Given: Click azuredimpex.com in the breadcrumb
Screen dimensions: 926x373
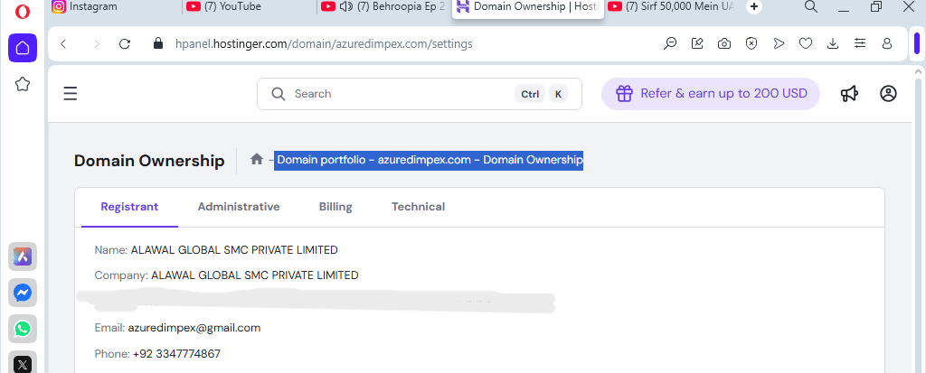Looking at the screenshot, I should tap(424, 160).
